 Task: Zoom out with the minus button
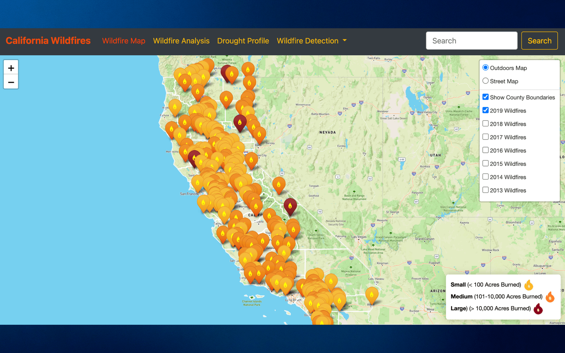tap(11, 82)
